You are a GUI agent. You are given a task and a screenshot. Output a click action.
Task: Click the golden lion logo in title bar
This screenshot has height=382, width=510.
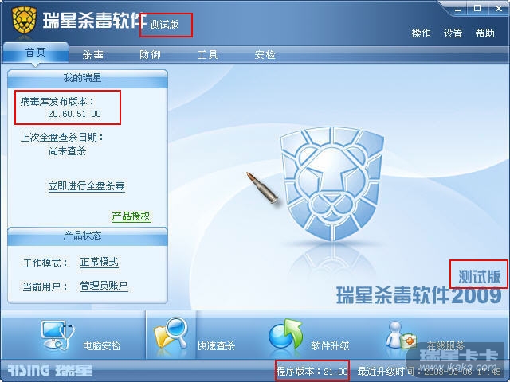(24, 20)
